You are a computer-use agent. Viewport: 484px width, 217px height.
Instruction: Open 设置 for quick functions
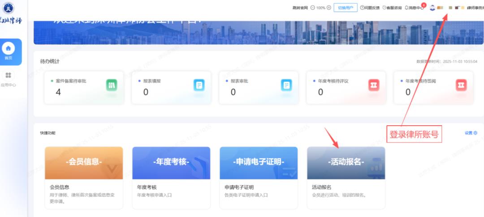click(x=471, y=133)
